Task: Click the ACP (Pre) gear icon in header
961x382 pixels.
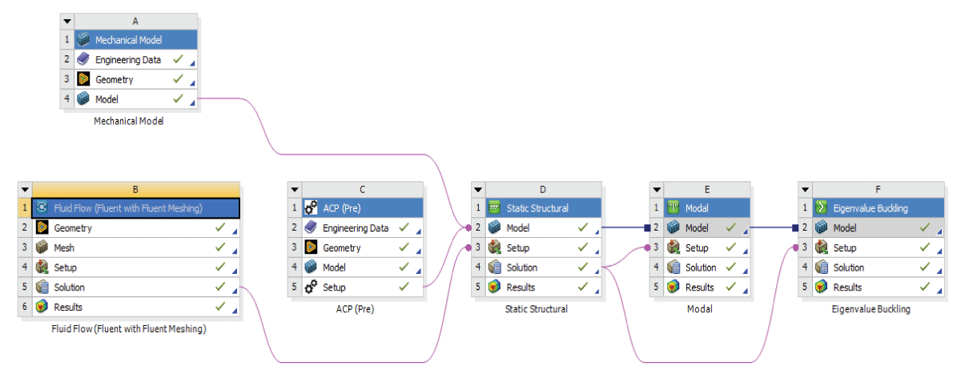Action: [x=311, y=208]
